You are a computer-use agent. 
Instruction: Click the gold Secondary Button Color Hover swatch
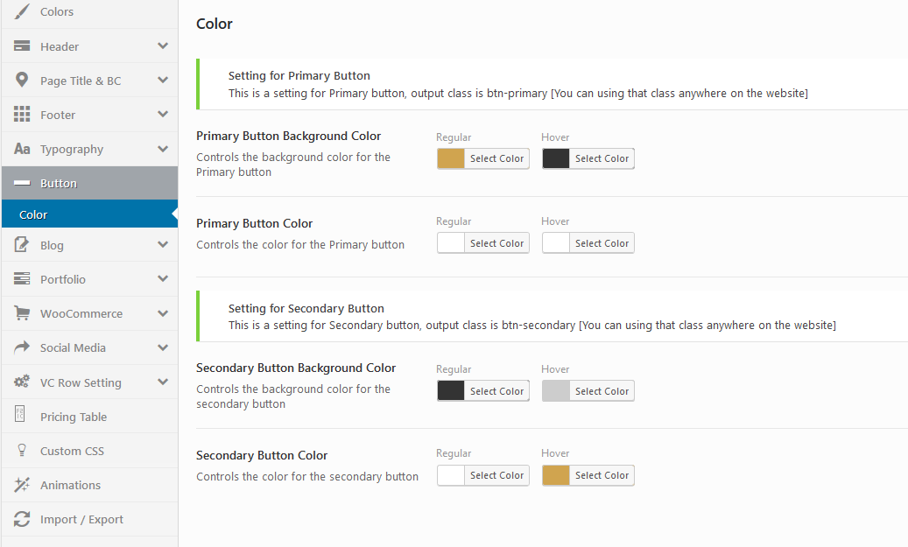click(x=556, y=475)
